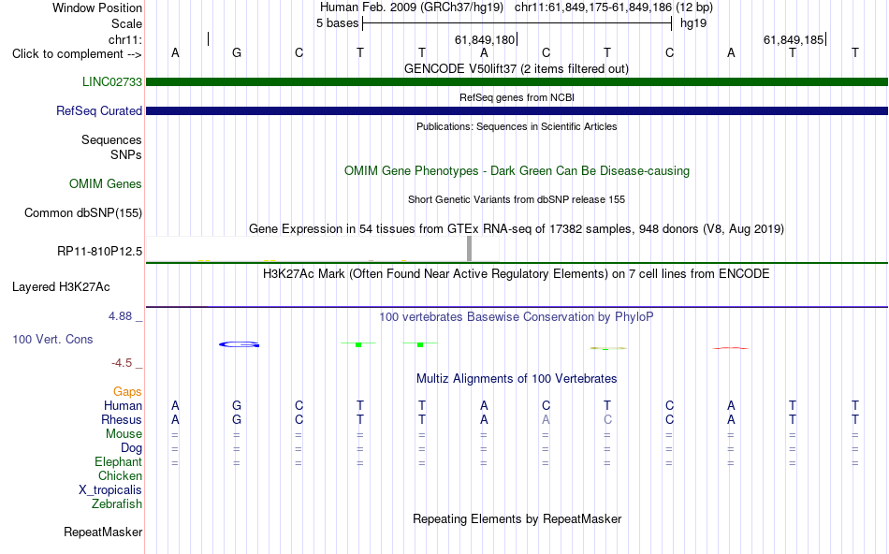Click the 61,849,185 position marker
Image resolution: width=889 pixels, height=554 pixels.
pyautogui.click(x=794, y=40)
